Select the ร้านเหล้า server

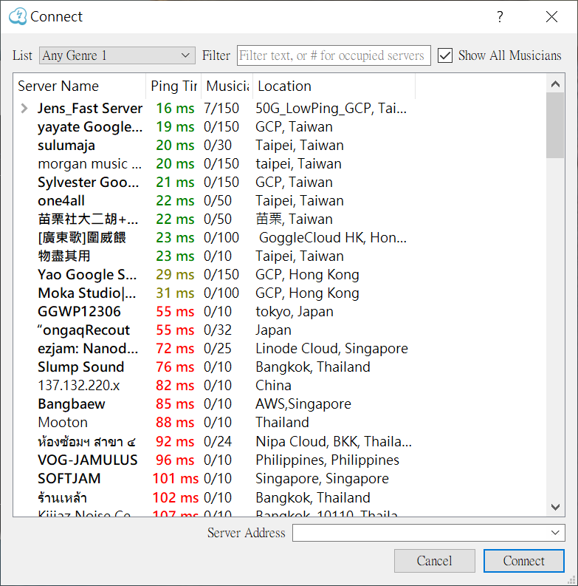[62, 498]
